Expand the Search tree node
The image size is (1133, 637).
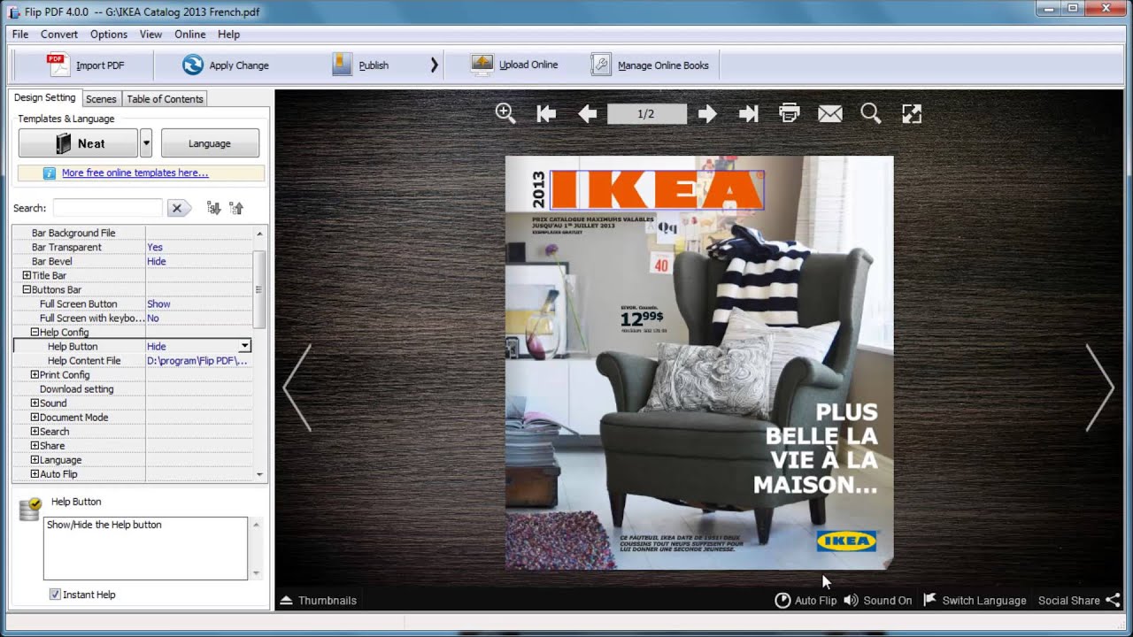35,431
